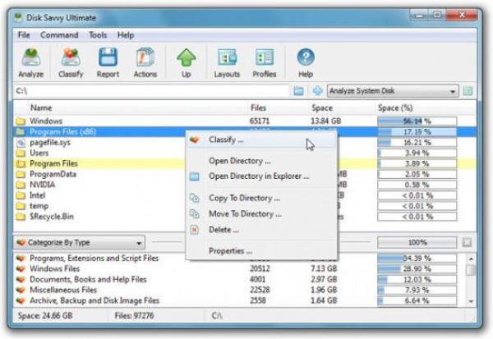
Task: Open the Layouts toolbar icon
Action: [227, 63]
